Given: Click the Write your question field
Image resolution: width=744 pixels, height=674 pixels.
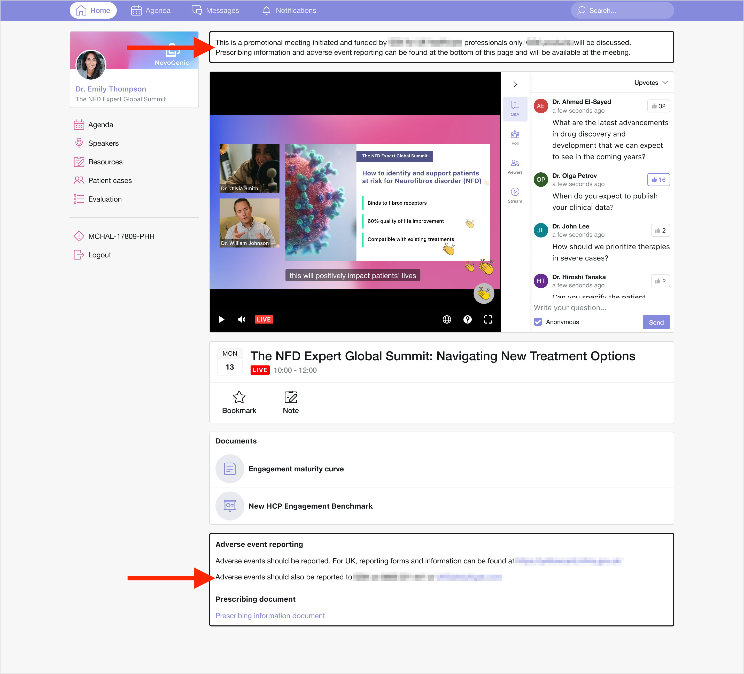Looking at the screenshot, I should click(602, 308).
